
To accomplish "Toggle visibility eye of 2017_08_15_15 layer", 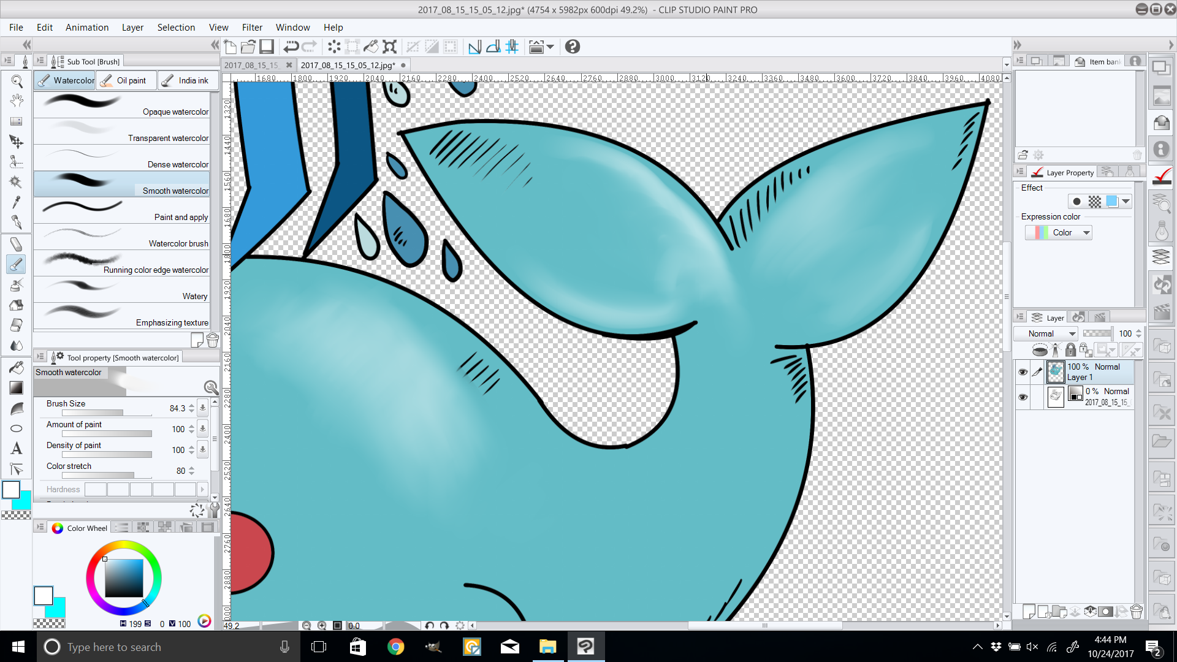I will (x=1023, y=397).
